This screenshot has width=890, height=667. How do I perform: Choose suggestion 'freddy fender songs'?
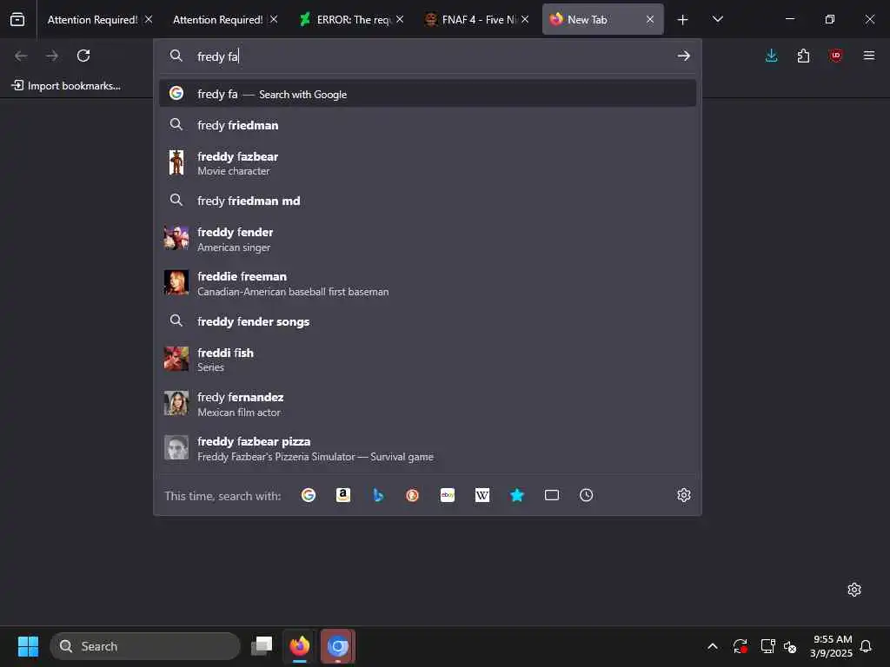[x=428, y=321]
